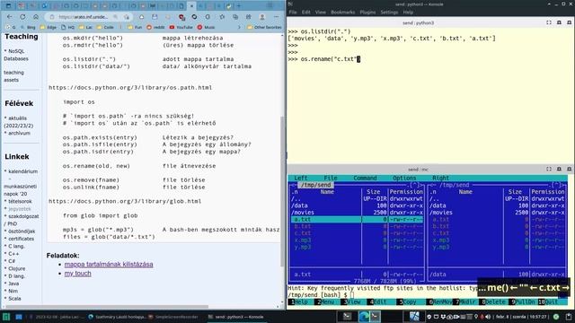Image resolution: width=575 pixels, height=323 pixels.
Task: Select /data in mc left panel
Action: coord(357,205)
